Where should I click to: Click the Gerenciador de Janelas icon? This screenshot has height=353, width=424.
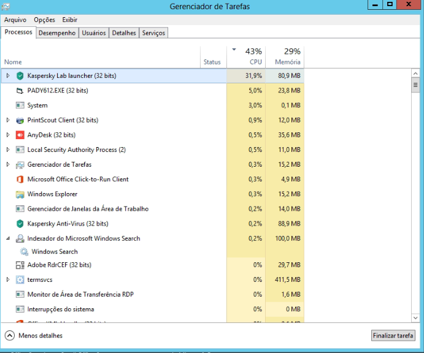20,209
